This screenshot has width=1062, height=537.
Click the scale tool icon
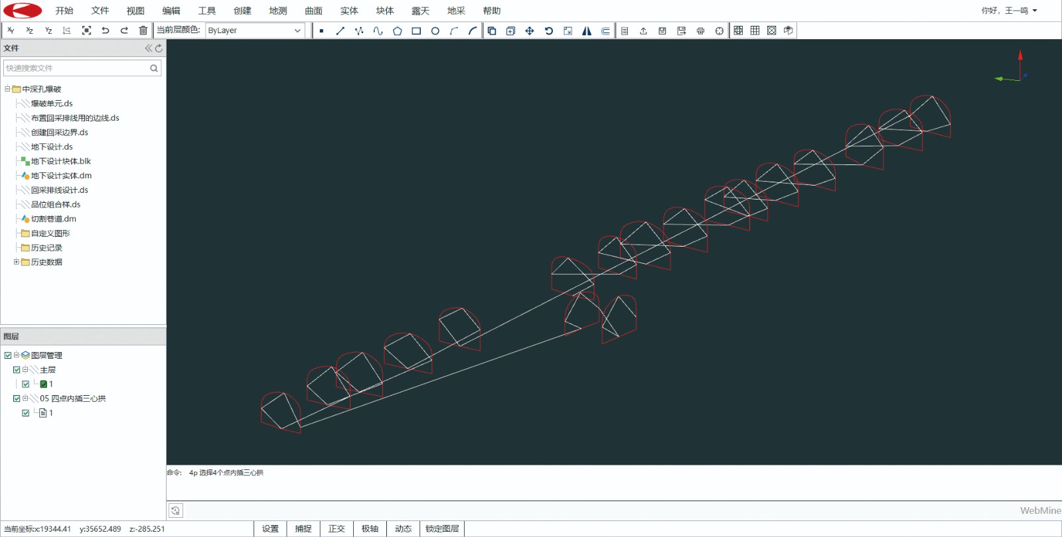click(x=568, y=30)
